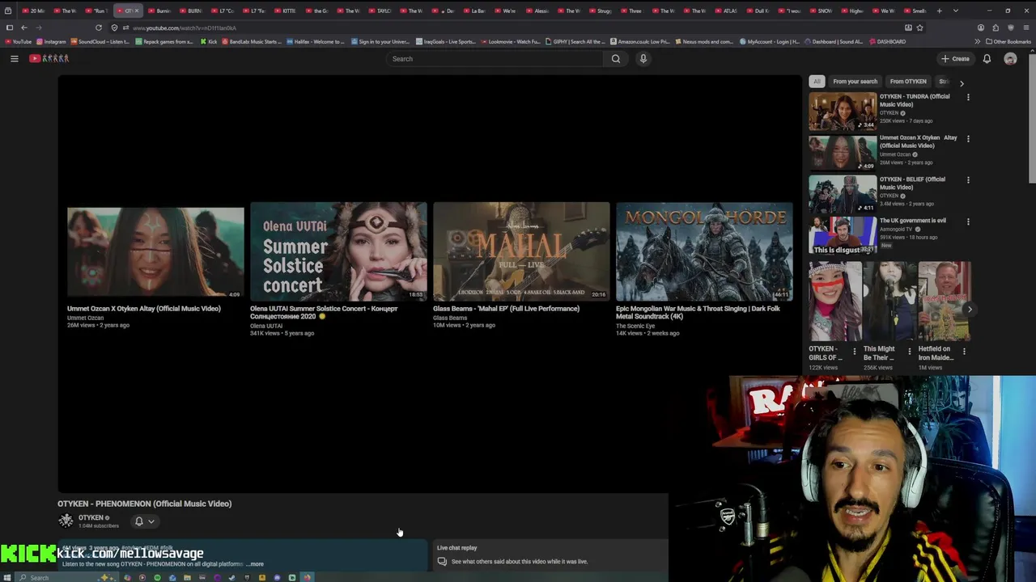Show more bookmarks with the overflow chevron
The width and height of the screenshot is (1036, 582).
(x=977, y=41)
